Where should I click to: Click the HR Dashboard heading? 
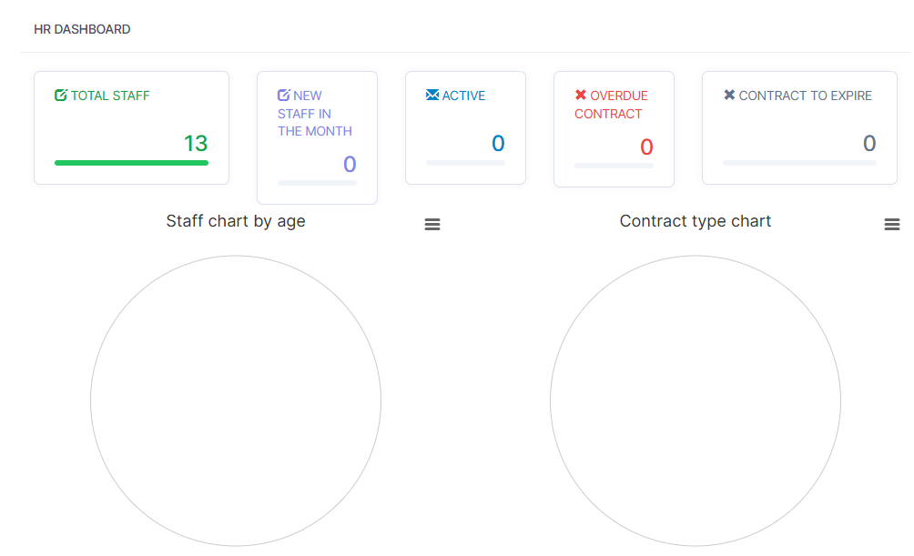coord(82,30)
